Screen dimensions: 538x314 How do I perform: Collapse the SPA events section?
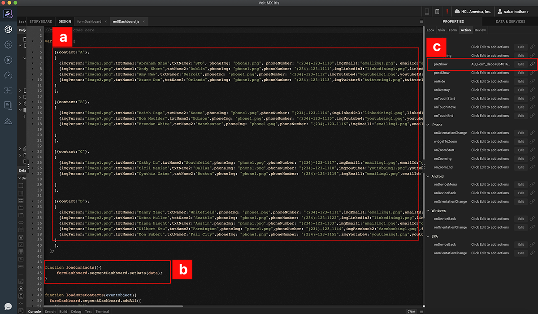[427, 236]
